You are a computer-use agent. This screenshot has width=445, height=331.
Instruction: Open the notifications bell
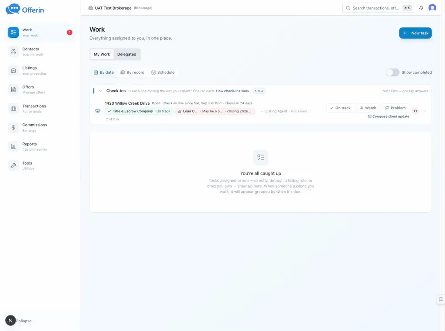[421, 8]
